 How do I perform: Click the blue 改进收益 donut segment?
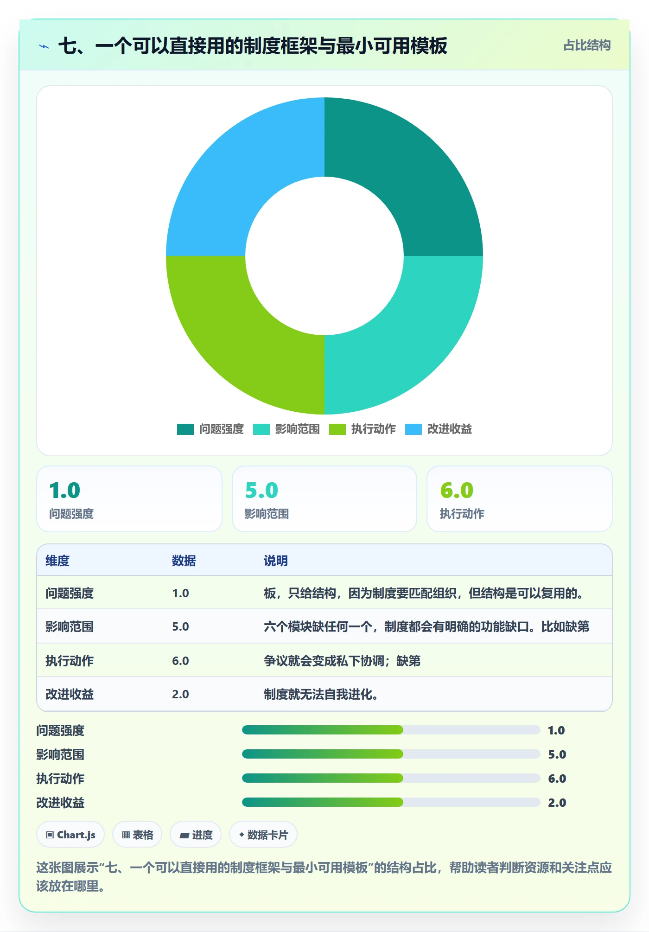coord(241,172)
